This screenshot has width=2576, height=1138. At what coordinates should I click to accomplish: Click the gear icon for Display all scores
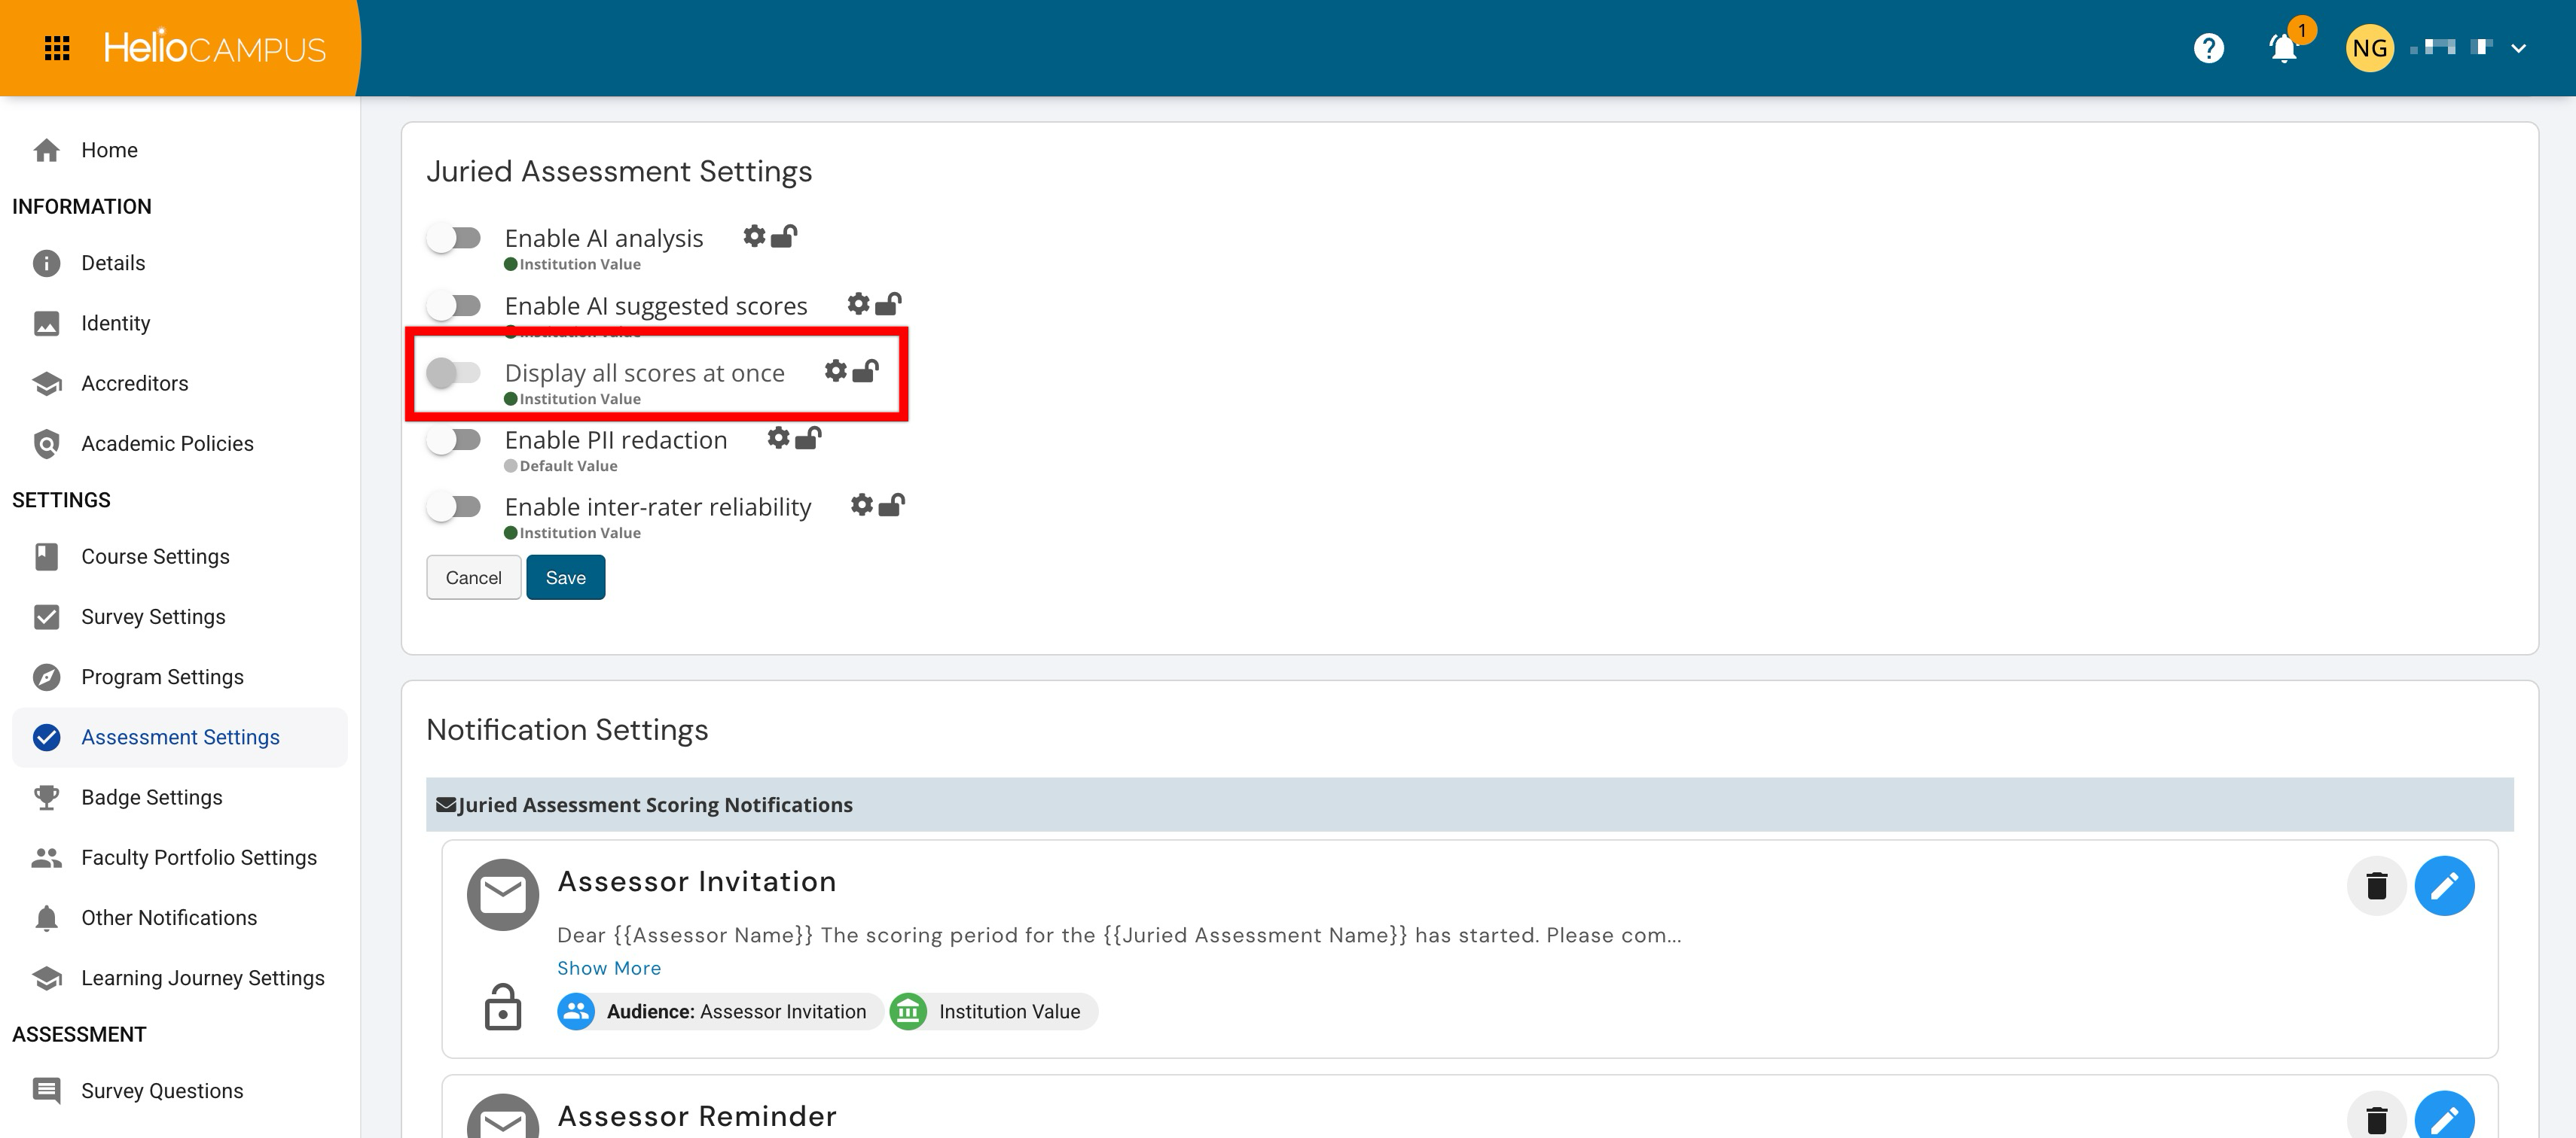pyautogui.click(x=835, y=370)
